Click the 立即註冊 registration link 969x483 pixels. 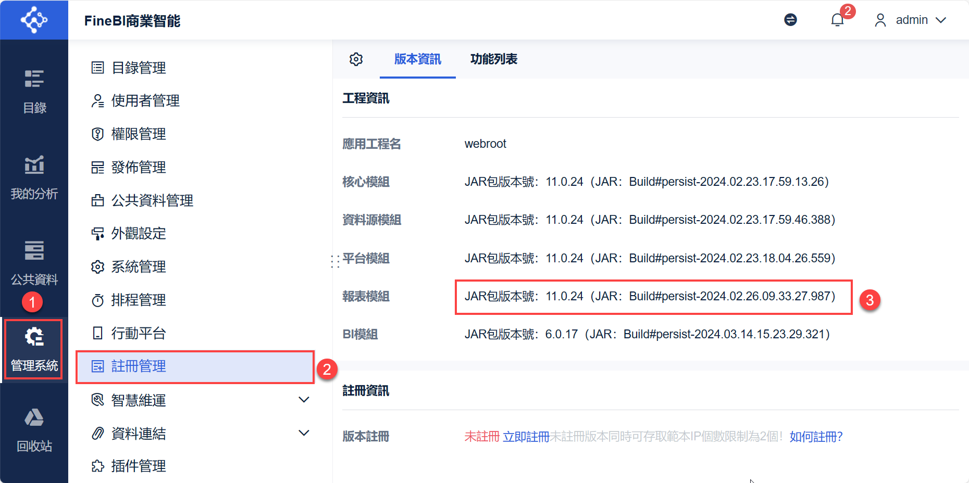[x=526, y=437]
